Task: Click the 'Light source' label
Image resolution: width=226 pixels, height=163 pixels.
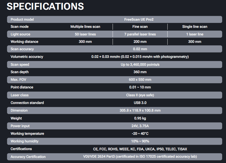Action: coord(20,34)
